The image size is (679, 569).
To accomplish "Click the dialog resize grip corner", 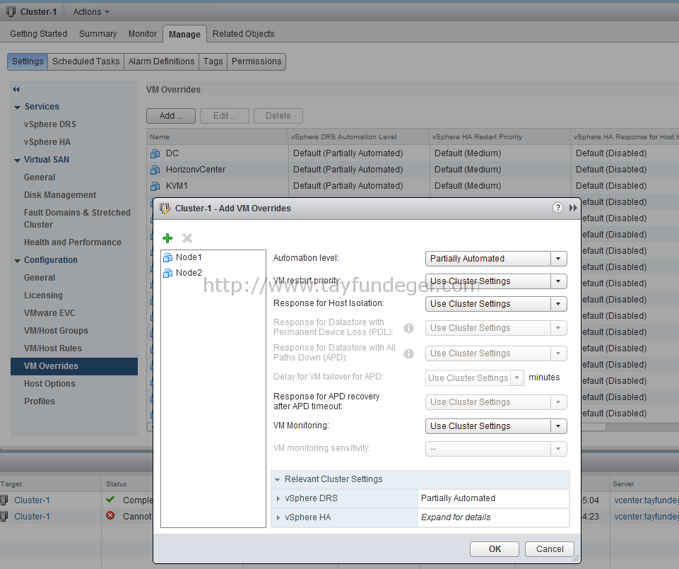I will [576, 558].
